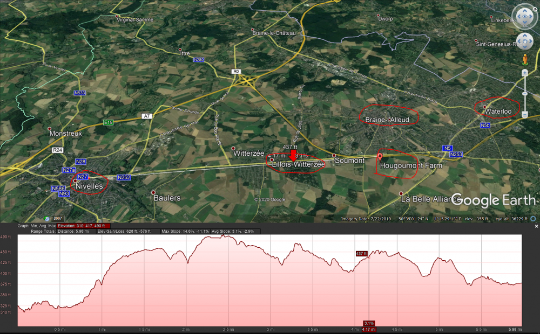Click the 490 ft elevation axis label
The width and height of the screenshot is (540, 334).
(5, 237)
